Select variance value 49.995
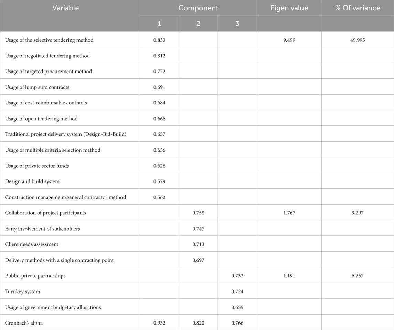The image size is (394, 330). point(358,40)
